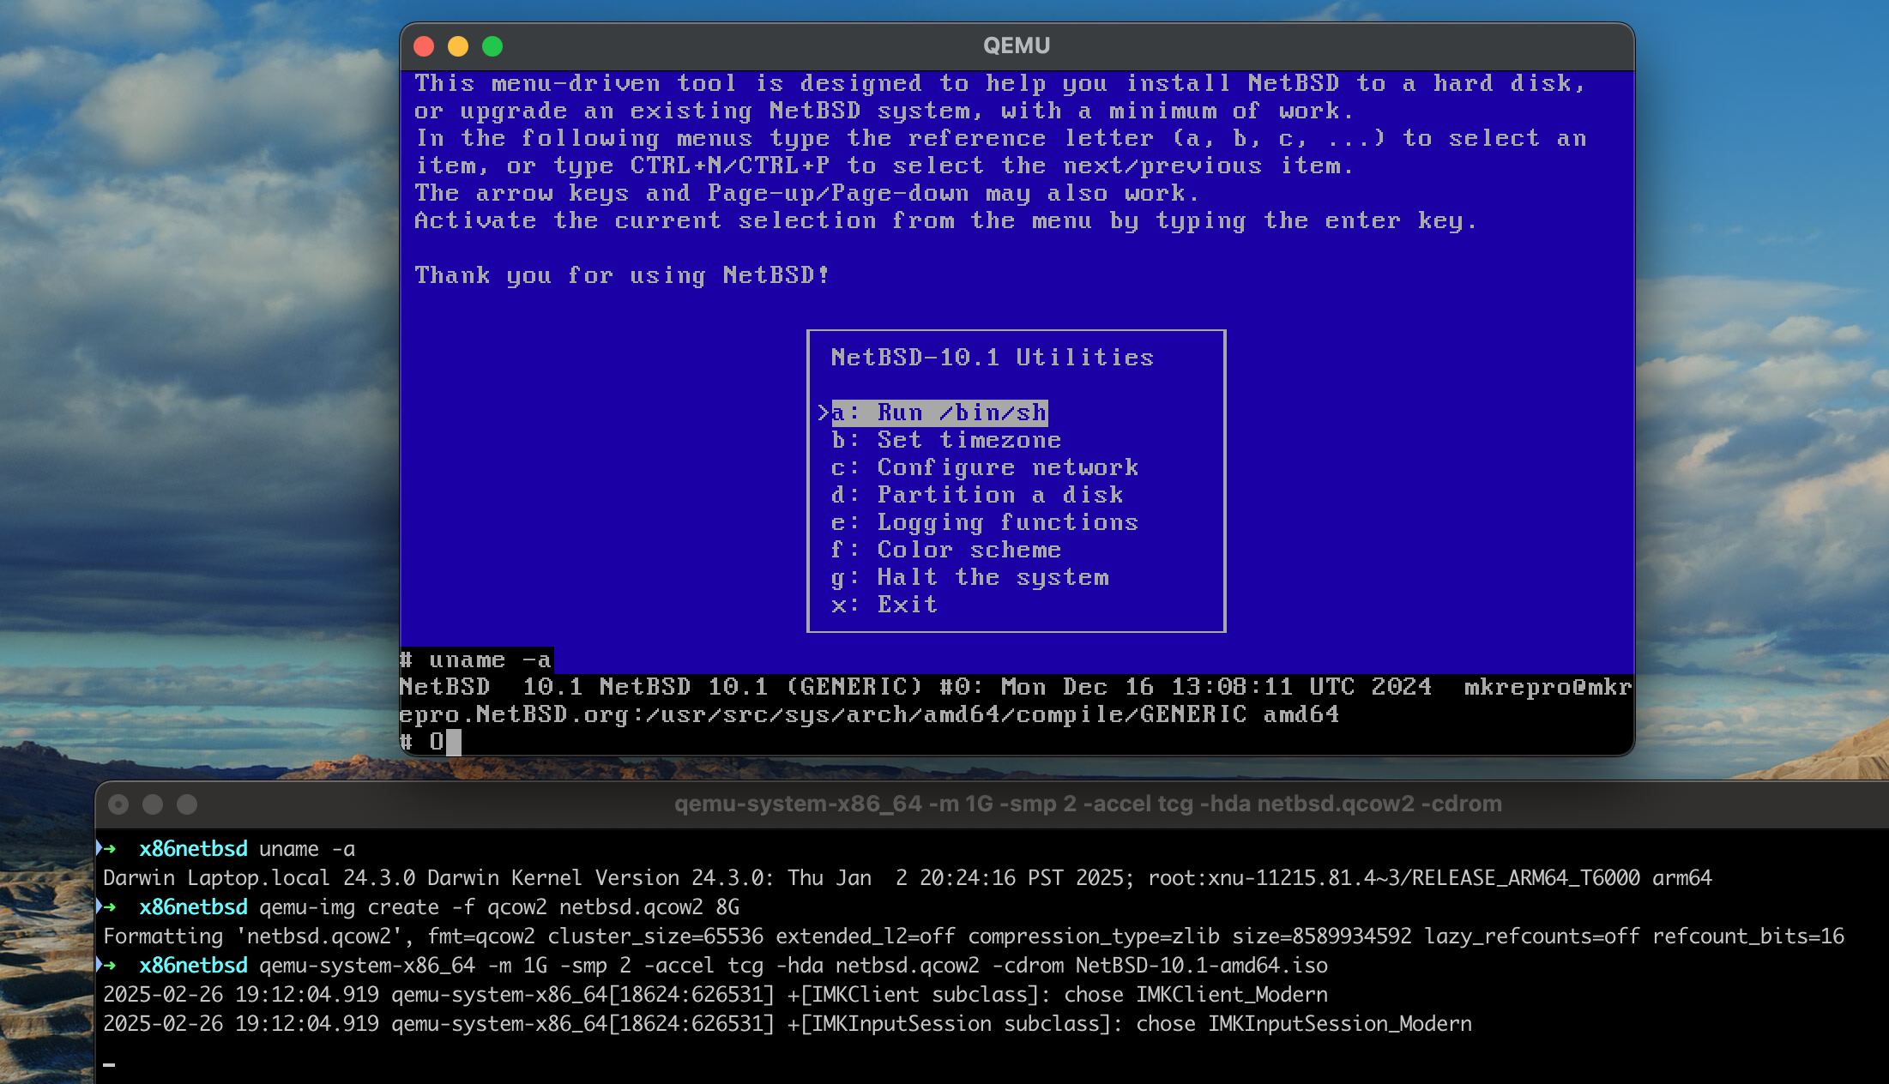The width and height of the screenshot is (1889, 1084).
Task: Click the NetBSD-10.1 Utilities menu heading
Action: [993, 358]
